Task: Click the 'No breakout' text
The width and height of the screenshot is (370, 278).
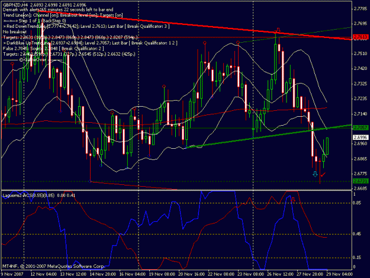Action: tap(15, 32)
